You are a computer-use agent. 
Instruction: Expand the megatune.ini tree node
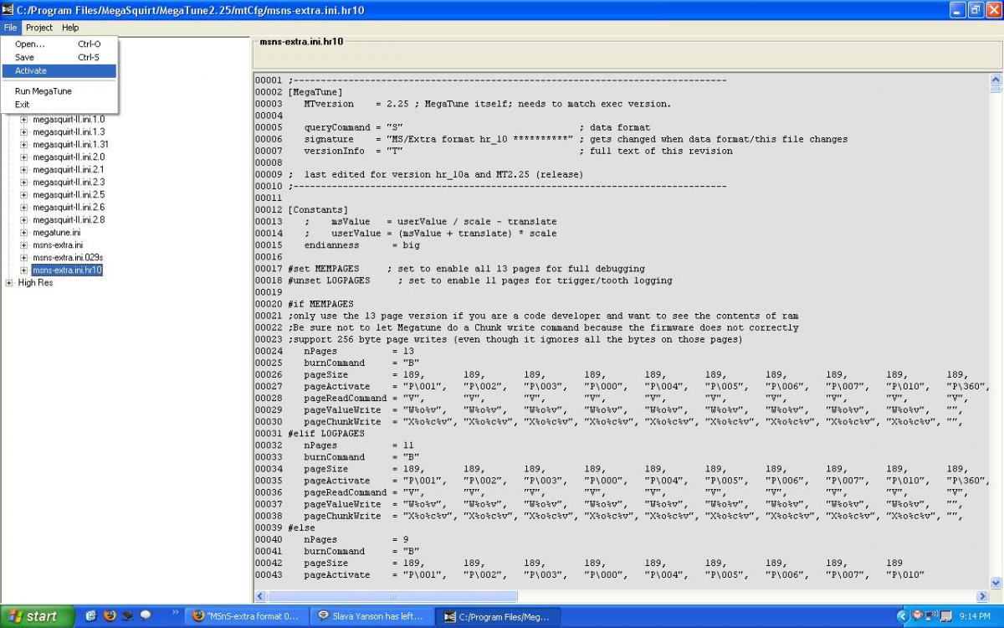click(24, 233)
